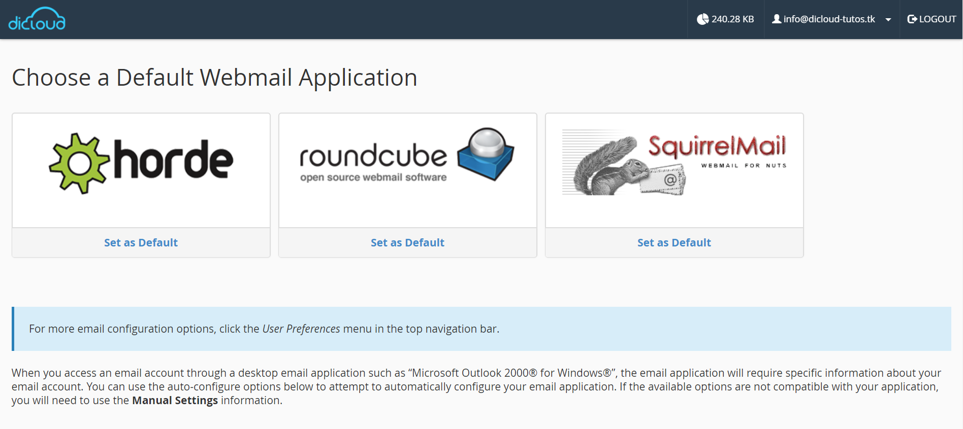The width and height of the screenshot is (963, 429).
Task: Open Horde webmail via its logo
Action: coord(141,163)
